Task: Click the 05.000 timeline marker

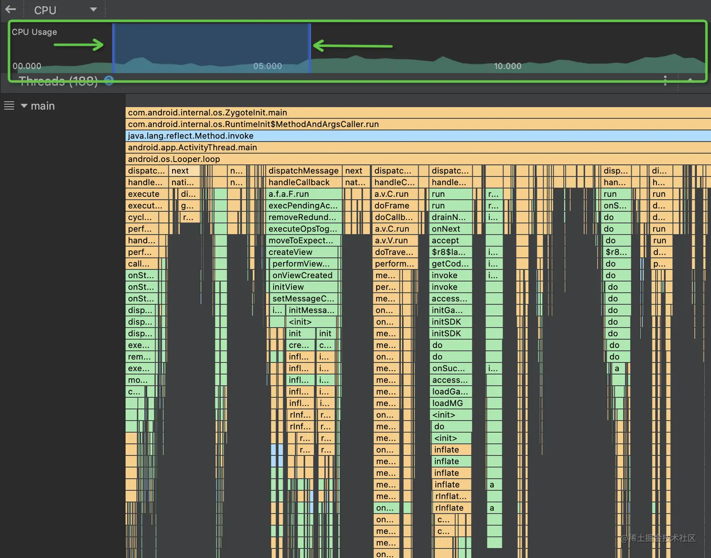Action: tap(268, 66)
